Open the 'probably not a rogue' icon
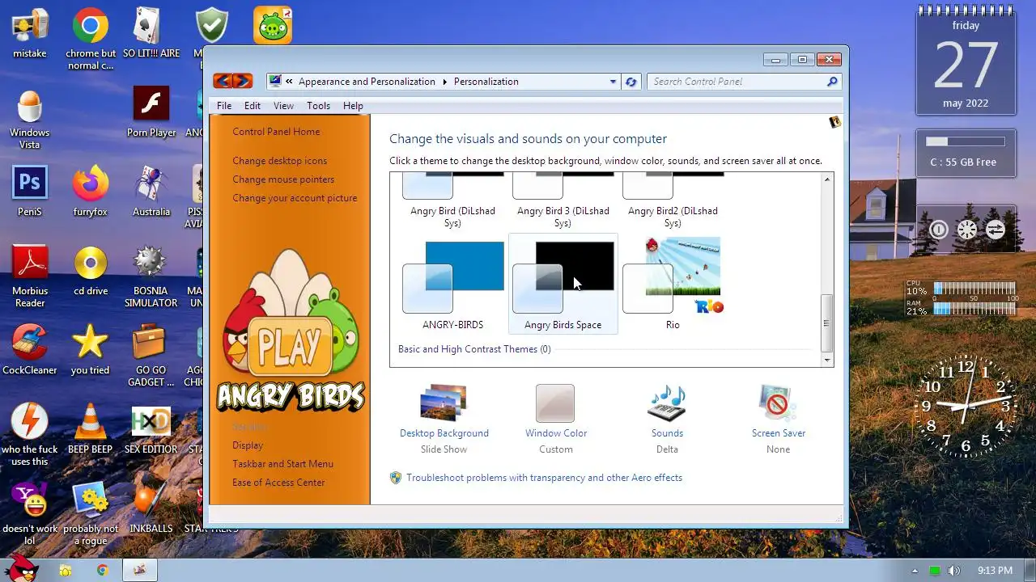This screenshot has width=1036, height=582. click(x=91, y=514)
